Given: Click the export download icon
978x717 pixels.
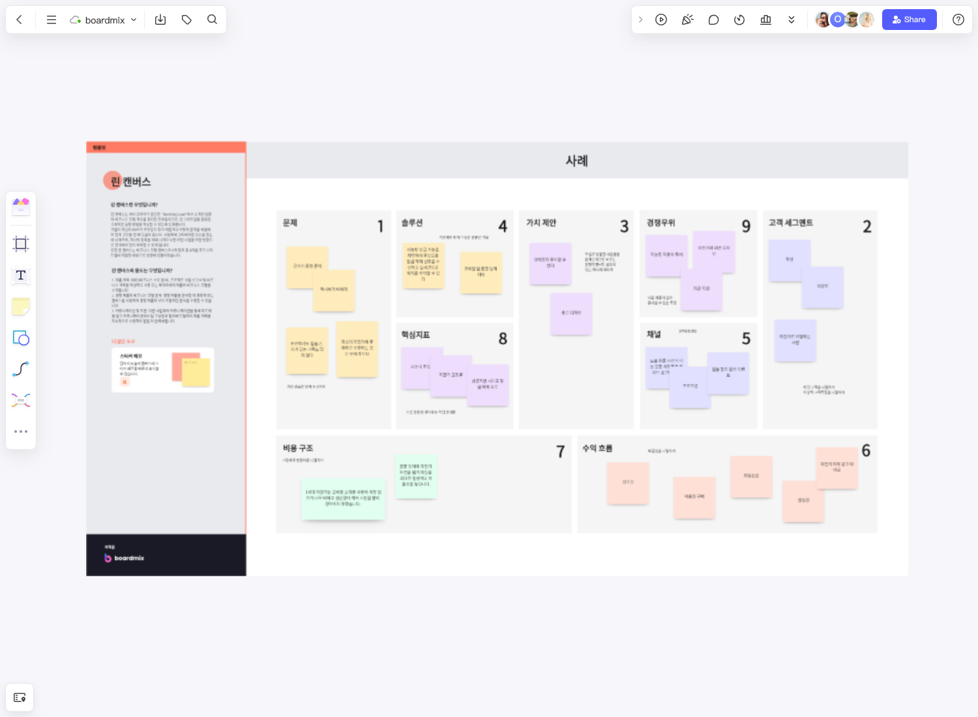Looking at the screenshot, I should (160, 20).
